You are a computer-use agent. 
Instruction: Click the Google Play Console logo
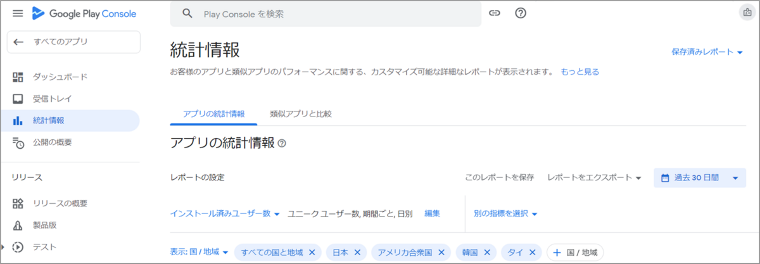click(x=84, y=13)
